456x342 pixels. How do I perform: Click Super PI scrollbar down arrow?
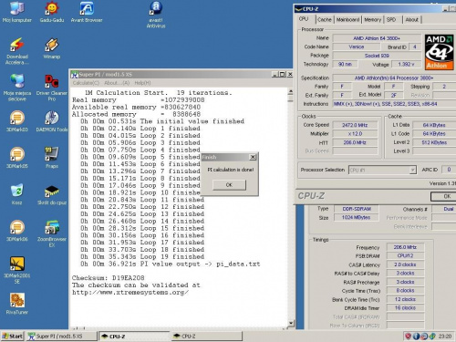click(x=291, y=323)
